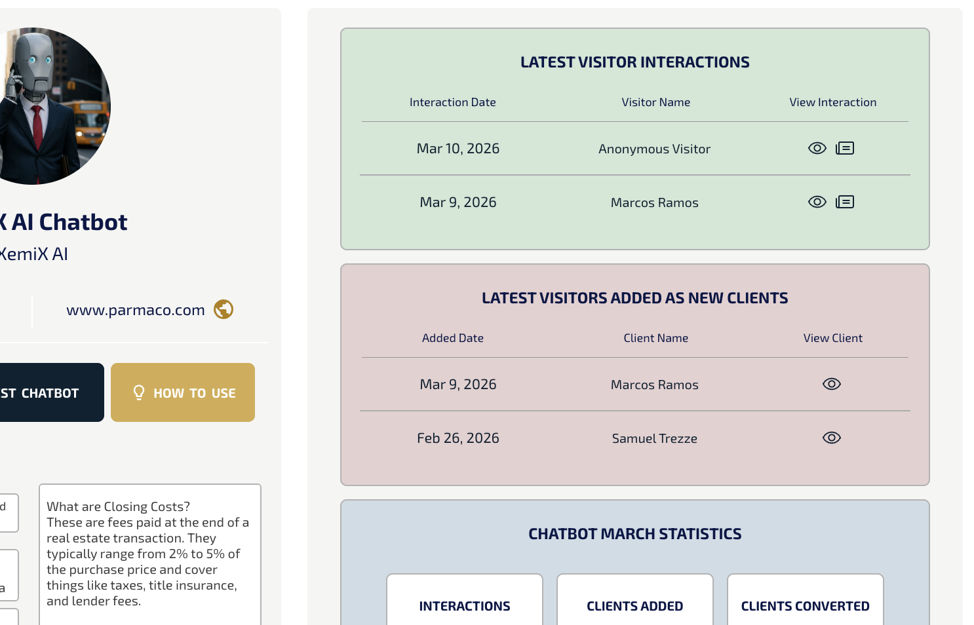The height and width of the screenshot is (625, 974).
Task: Click lightbulb icon on How To Use
Action: click(139, 392)
